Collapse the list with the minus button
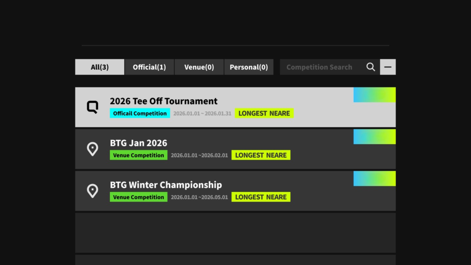The height and width of the screenshot is (265, 471). pyautogui.click(x=388, y=67)
